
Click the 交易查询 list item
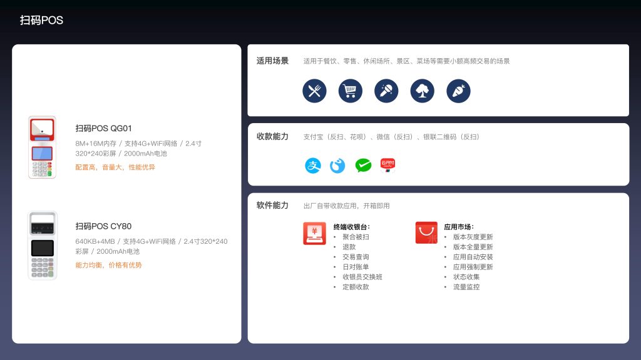tap(356, 257)
